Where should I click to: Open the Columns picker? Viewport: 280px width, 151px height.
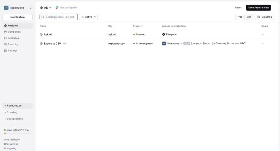(x=264, y=17)
